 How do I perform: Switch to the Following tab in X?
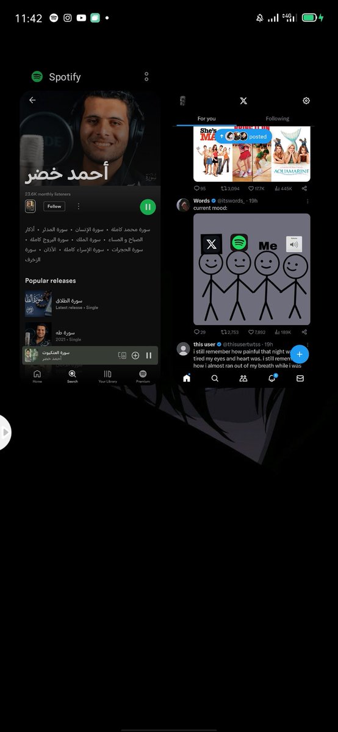tap(278, 119)
